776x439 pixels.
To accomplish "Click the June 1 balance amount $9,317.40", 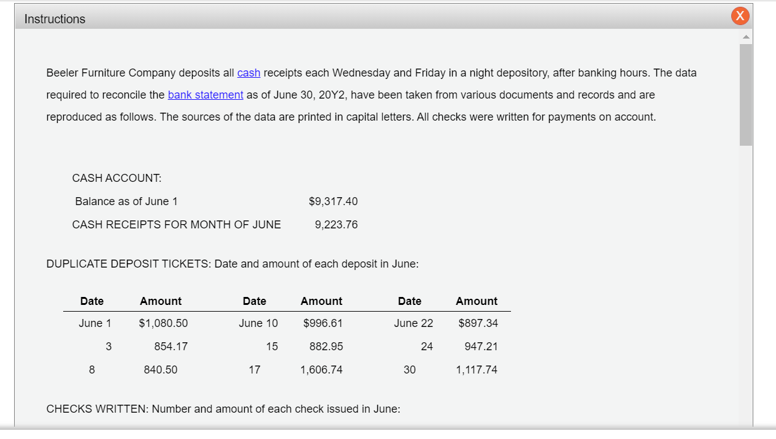I will pos(333,201).
